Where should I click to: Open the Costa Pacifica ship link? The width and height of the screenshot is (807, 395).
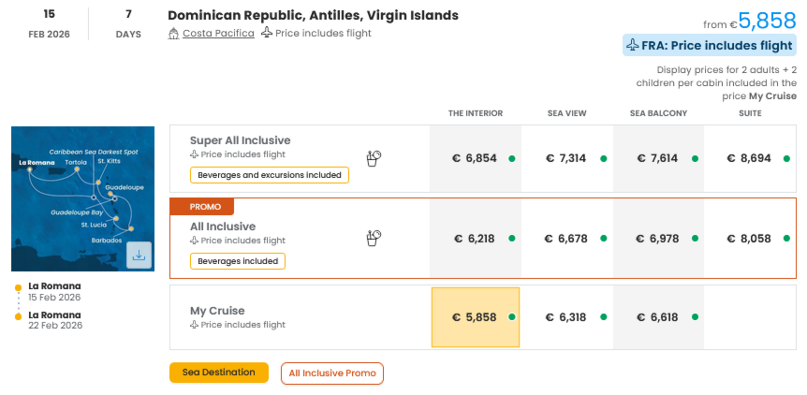tap(218, 33)
